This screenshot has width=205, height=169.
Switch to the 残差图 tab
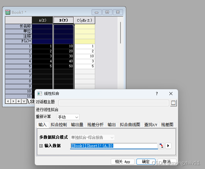point(167,125)
